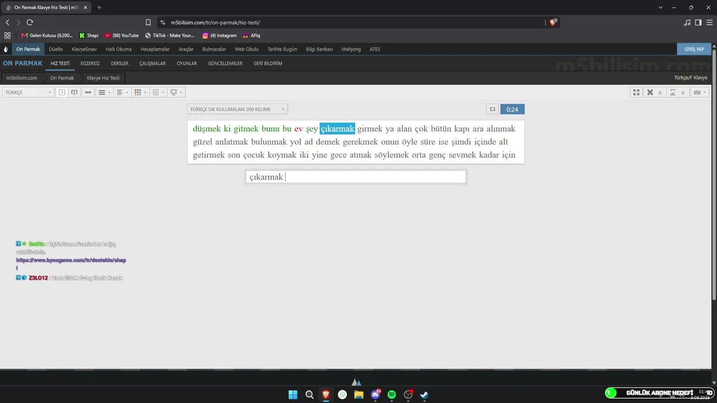717x403 pixels.
Task: Go back in browser history
Action: pos(7,22)
